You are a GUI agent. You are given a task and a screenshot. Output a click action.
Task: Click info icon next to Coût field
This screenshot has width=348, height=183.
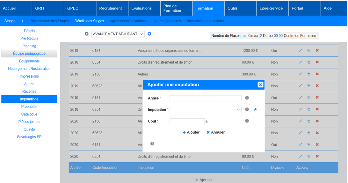[x=247, y=121]
